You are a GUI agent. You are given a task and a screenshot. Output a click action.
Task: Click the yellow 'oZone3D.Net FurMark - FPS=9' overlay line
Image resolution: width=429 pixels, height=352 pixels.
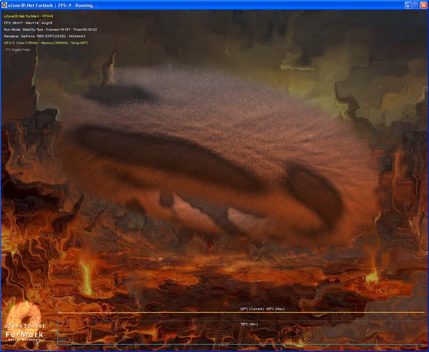click(x=28, y=16)
